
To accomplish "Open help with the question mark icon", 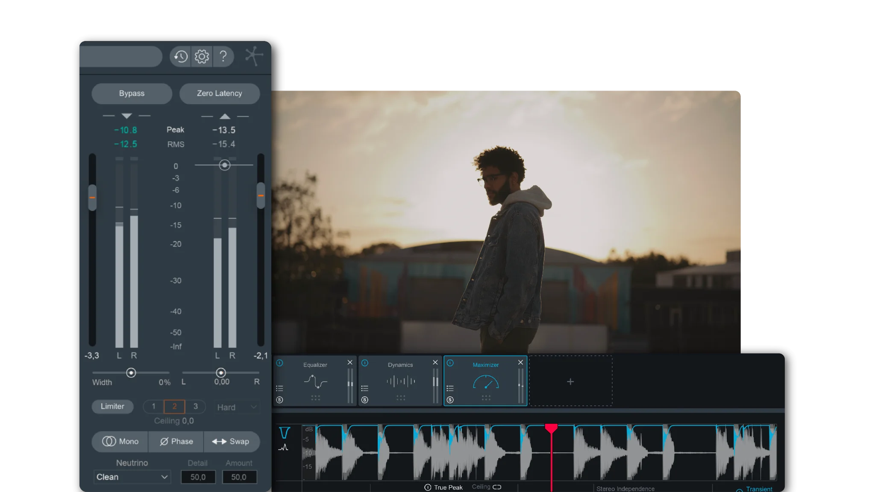I will (x=223, y=56).
